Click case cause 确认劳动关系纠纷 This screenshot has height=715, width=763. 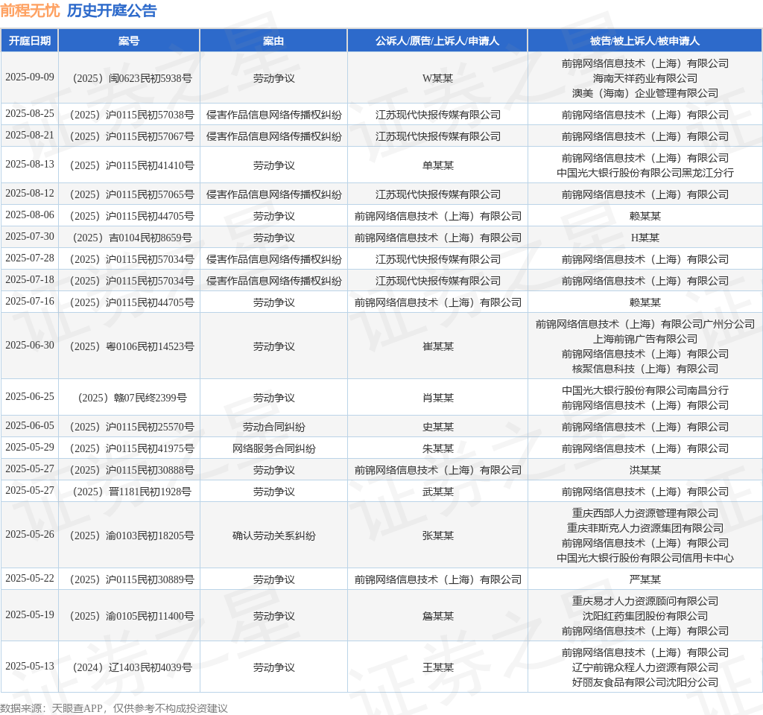273,536
